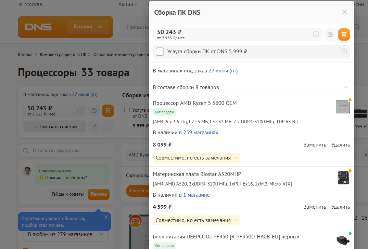Enable Услуга сборки ПК от DNS checkbox
This screenshot has height=249, width=368.
[x=160, y=52]
